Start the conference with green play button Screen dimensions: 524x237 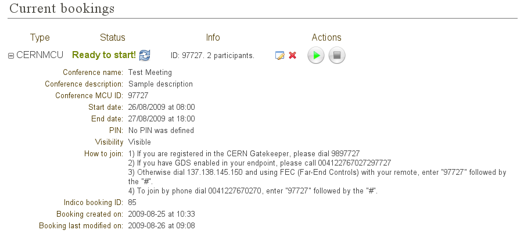click(x=316, y=55)
